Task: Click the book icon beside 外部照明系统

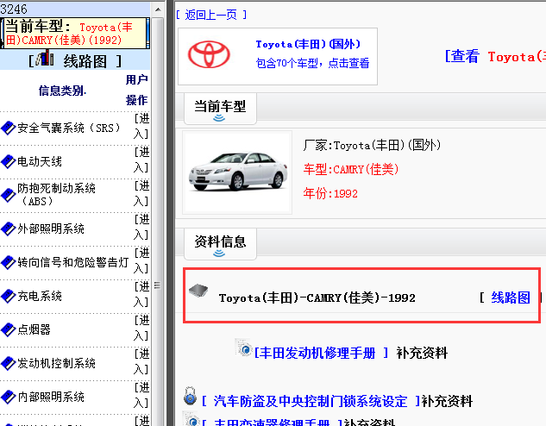Action: (8, 229)
